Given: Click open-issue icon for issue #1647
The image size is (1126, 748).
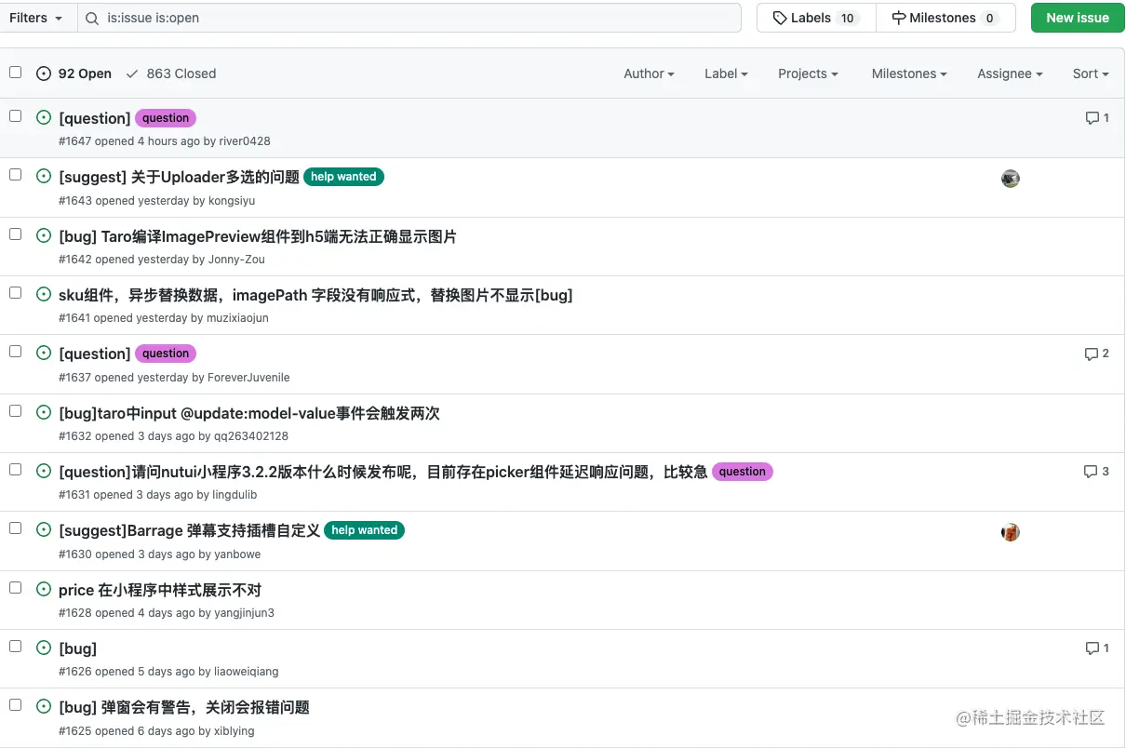Looking at the screenshot, I should coord(44,117).
